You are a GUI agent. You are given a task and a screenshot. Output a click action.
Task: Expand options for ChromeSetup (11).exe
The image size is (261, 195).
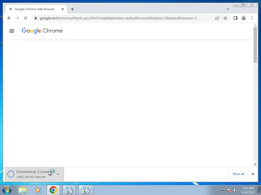pos(58,174)
